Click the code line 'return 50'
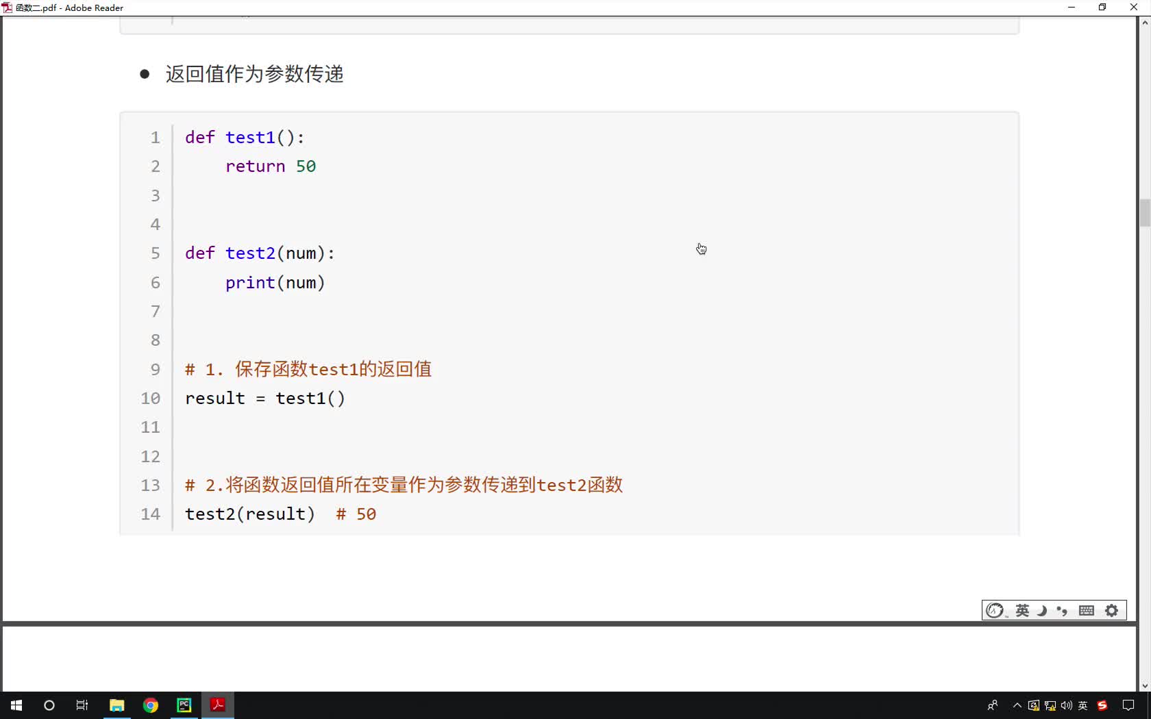The height and width of the screenshot is (719, 1151). click(x=271, y=166)
